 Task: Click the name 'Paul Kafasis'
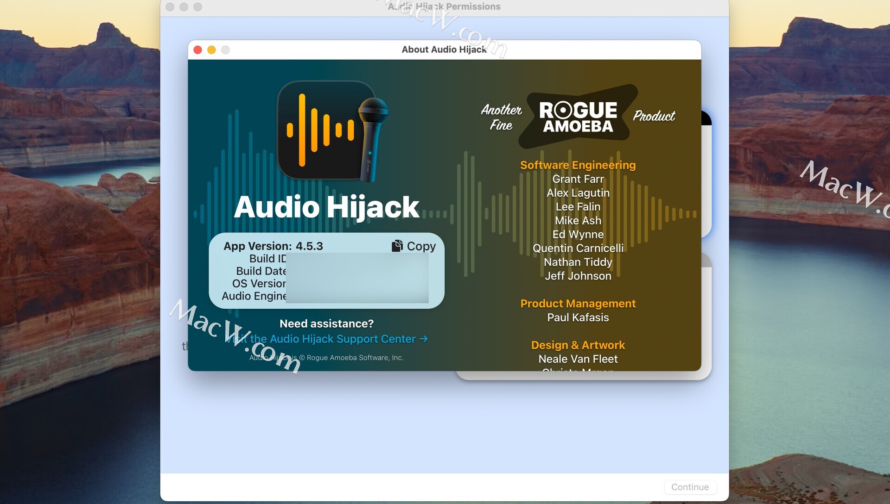click(578, 317)
